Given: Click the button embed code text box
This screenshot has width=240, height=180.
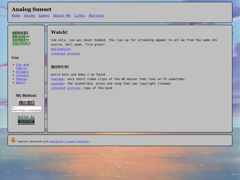Looking at the screenshot, I should 26,109.
